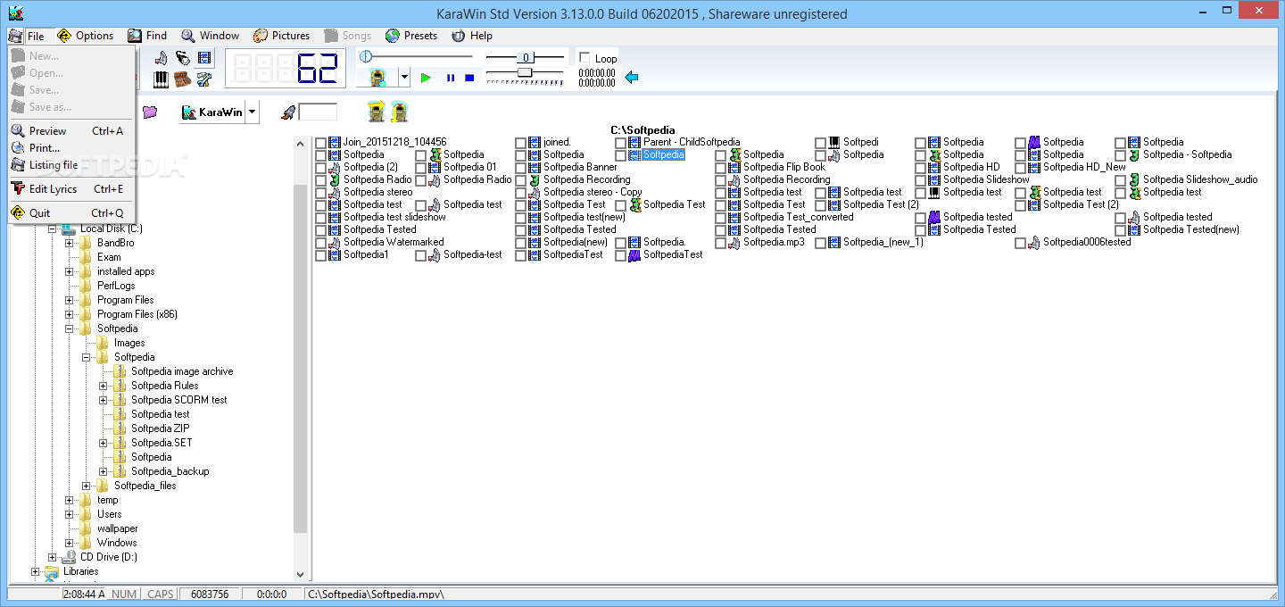
Task: Select the film strip video toolbar icon
Action: click(205, 58)
